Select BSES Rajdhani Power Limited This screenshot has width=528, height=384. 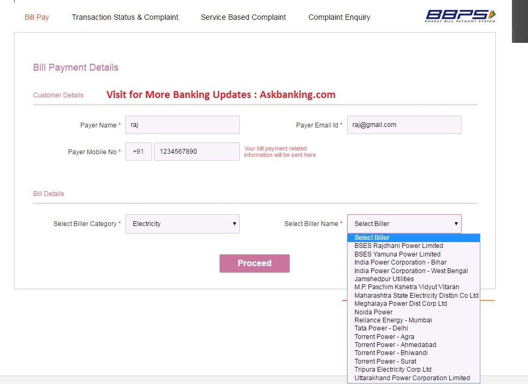pos(413,246)
